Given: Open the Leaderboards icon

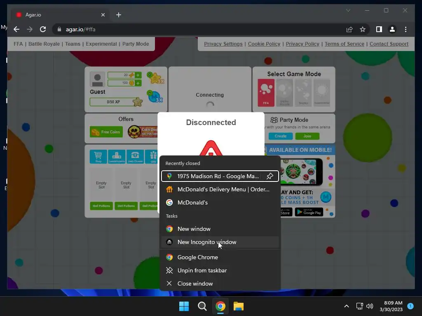Looking at the screenshot, I should click(117, 157).
